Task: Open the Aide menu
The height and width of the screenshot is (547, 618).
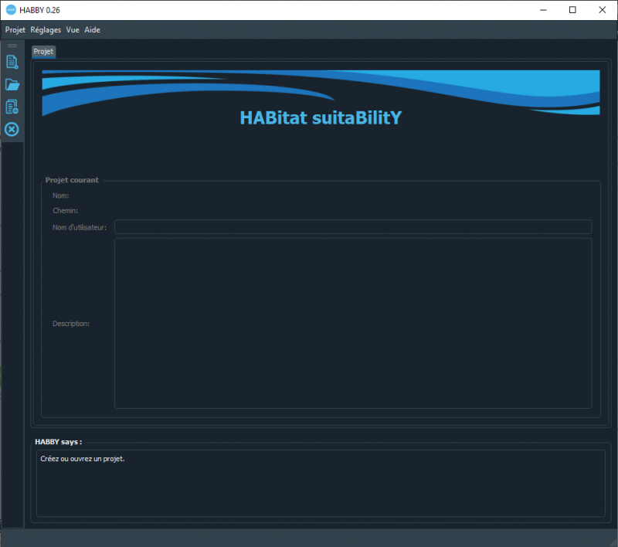Action: click(92, 30)
